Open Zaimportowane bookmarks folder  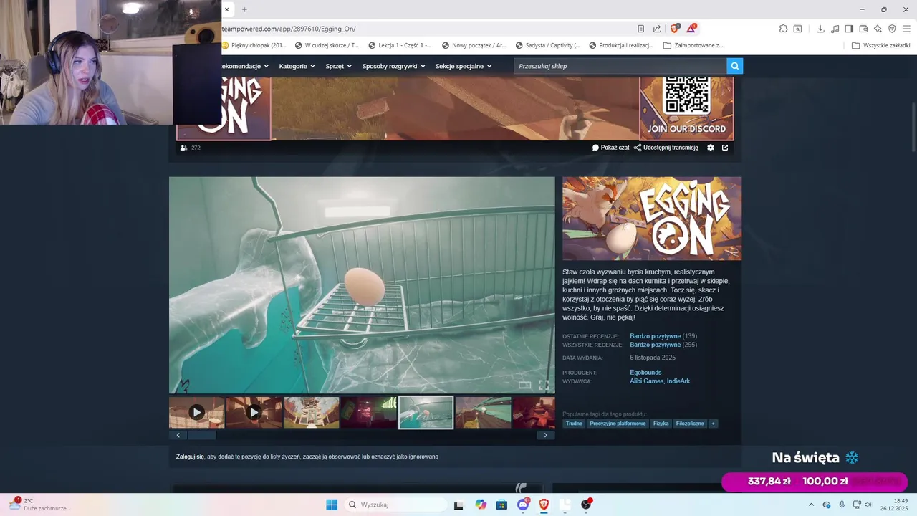[x=693, y=45]
